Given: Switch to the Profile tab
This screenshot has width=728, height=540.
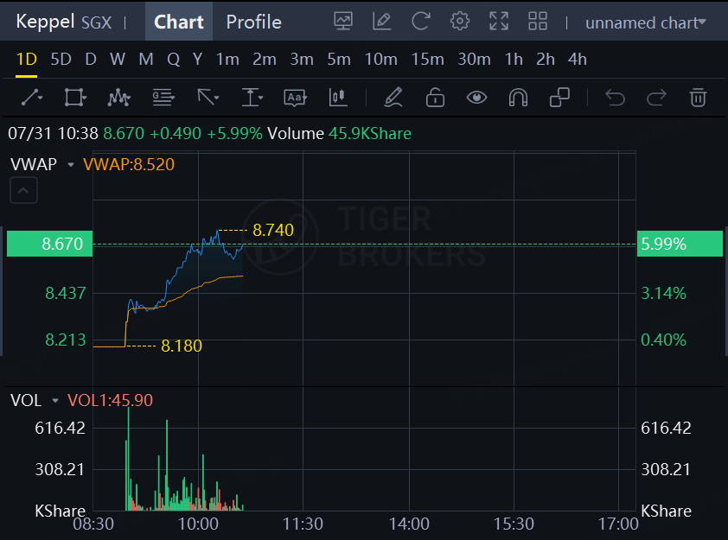Looking at the screenshot, I should 253,22.
